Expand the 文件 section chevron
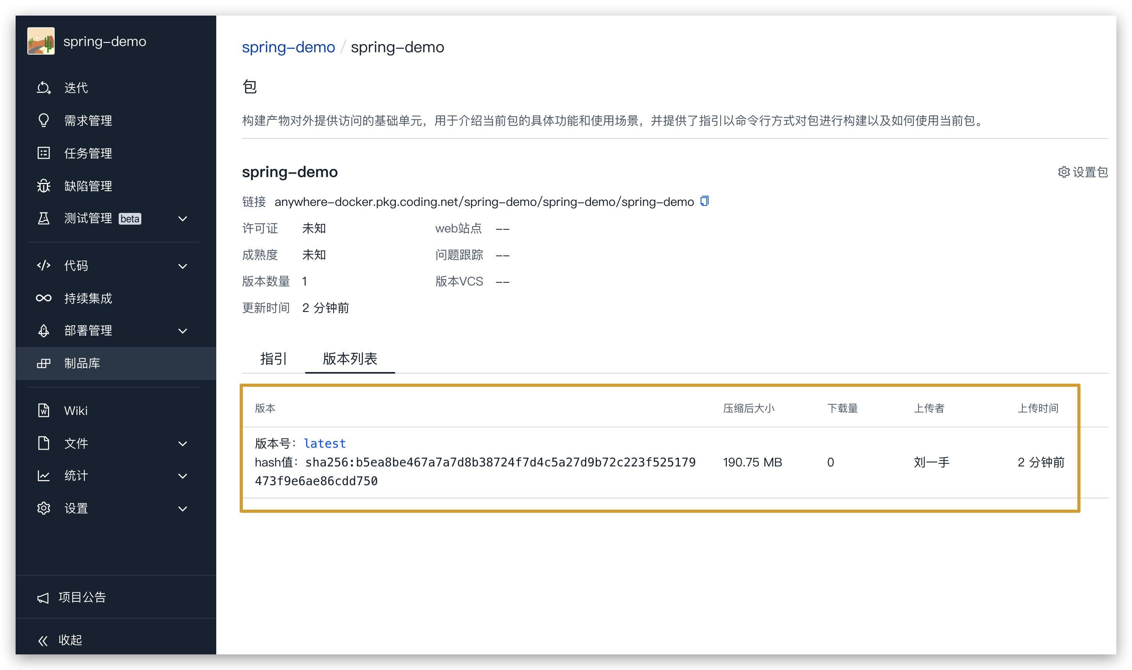 pyautogui.click(x=183, y=443)
